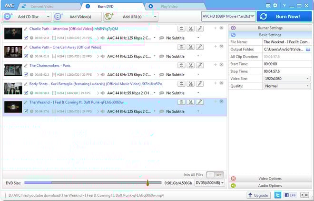The width and height of the screenshot is (314, 201).
Task: Click the Output Folder browse icon
Action: pyautogui.click(x=308, y=50)
